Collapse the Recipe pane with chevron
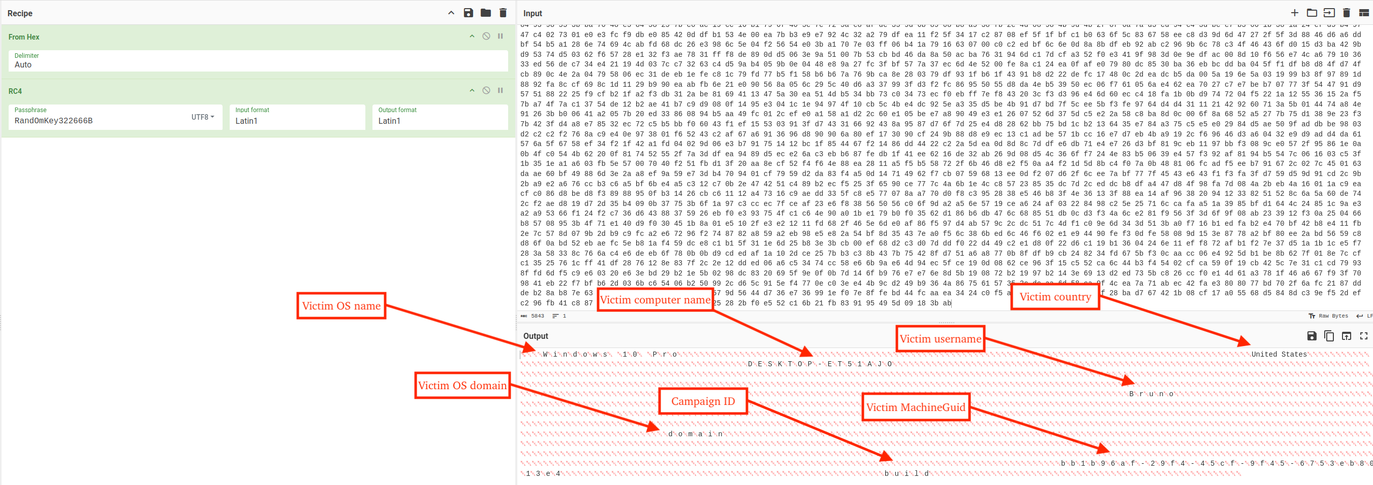Screen dimensions: 1373x485 click(x=451, y=13)
